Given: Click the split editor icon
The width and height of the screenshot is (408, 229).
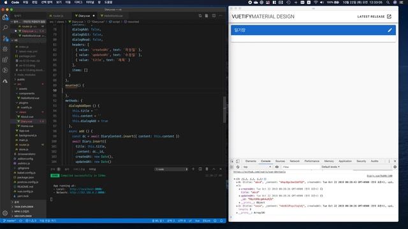Looking at the screenshot, I should tap(214, 15).
